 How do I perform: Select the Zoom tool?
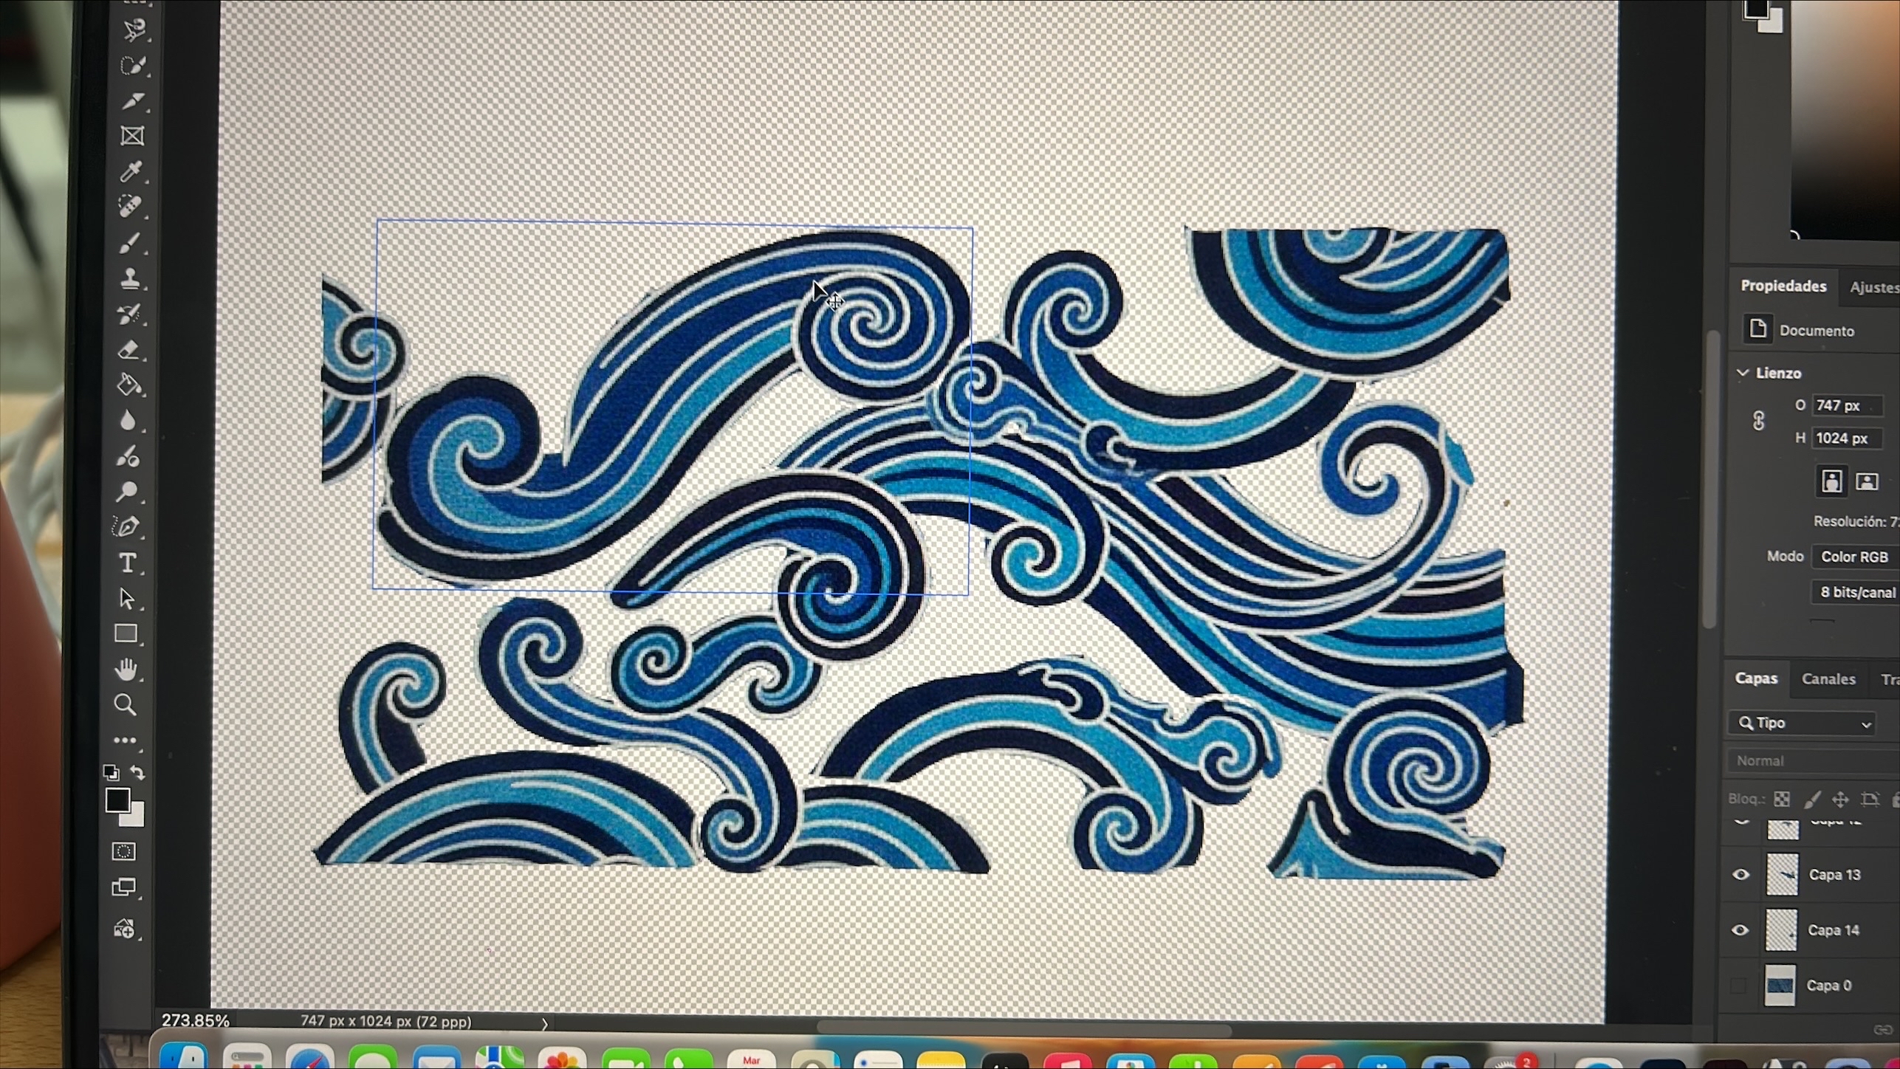tap(125, 705)
